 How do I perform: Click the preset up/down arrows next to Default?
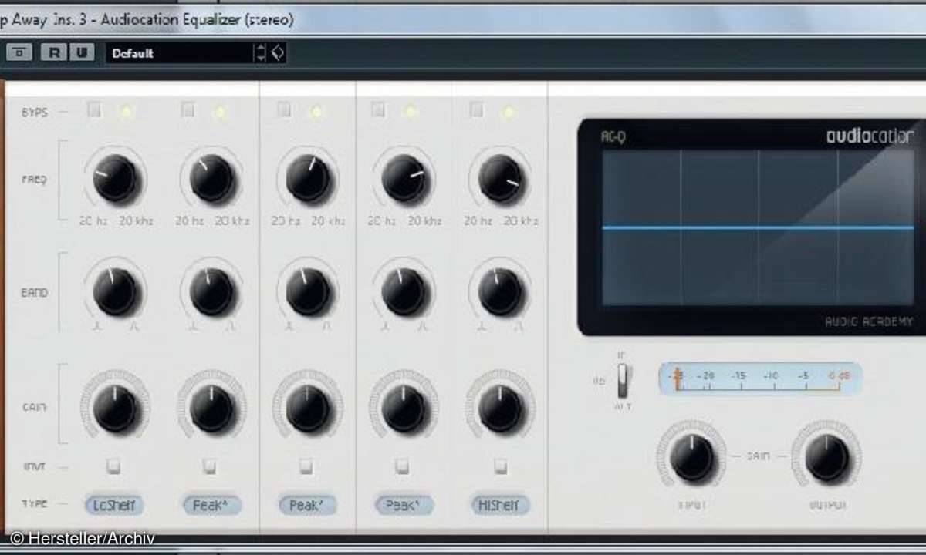[262, 53]
